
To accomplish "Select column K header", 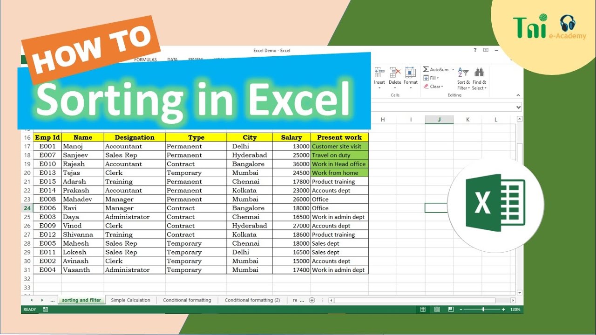I will click(467, 120).
